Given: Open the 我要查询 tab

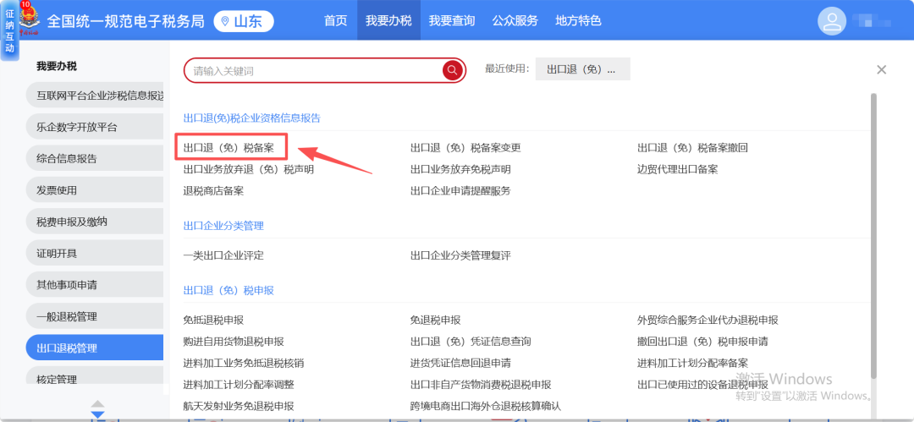Looking at the screenshot, I should coord(452,20).
